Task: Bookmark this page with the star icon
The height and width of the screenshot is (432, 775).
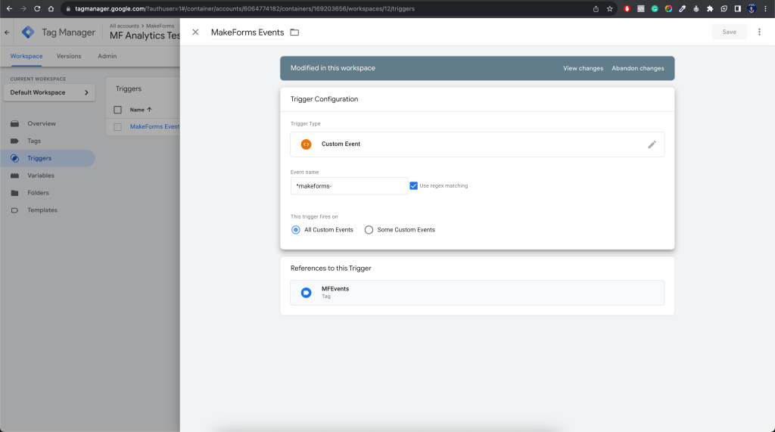Action: [609, 8]
